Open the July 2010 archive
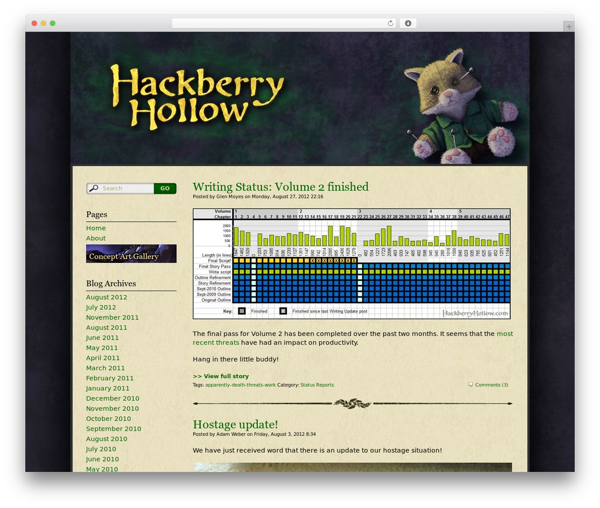The width and height of the screenshot is (600, 508). pyautogui.click(x=101, y=449)
